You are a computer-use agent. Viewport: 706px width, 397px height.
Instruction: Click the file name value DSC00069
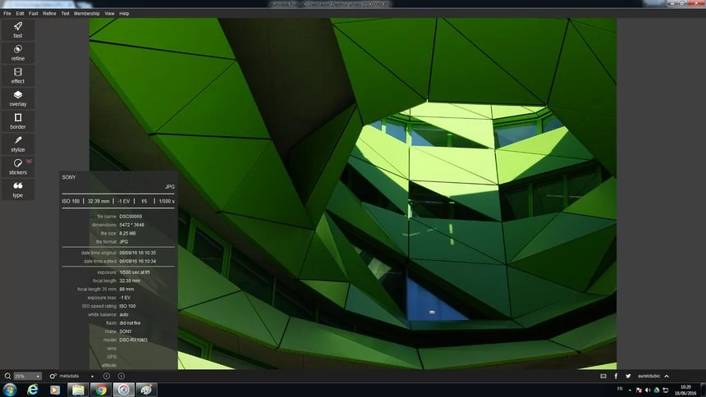[x=131, y=217]
